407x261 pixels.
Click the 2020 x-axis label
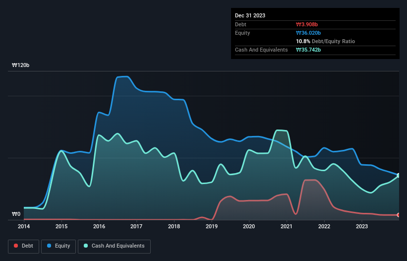click(x=249, y=226)
